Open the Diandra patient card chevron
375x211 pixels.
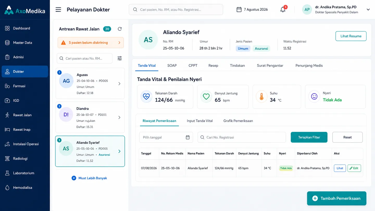pos(119,117)
